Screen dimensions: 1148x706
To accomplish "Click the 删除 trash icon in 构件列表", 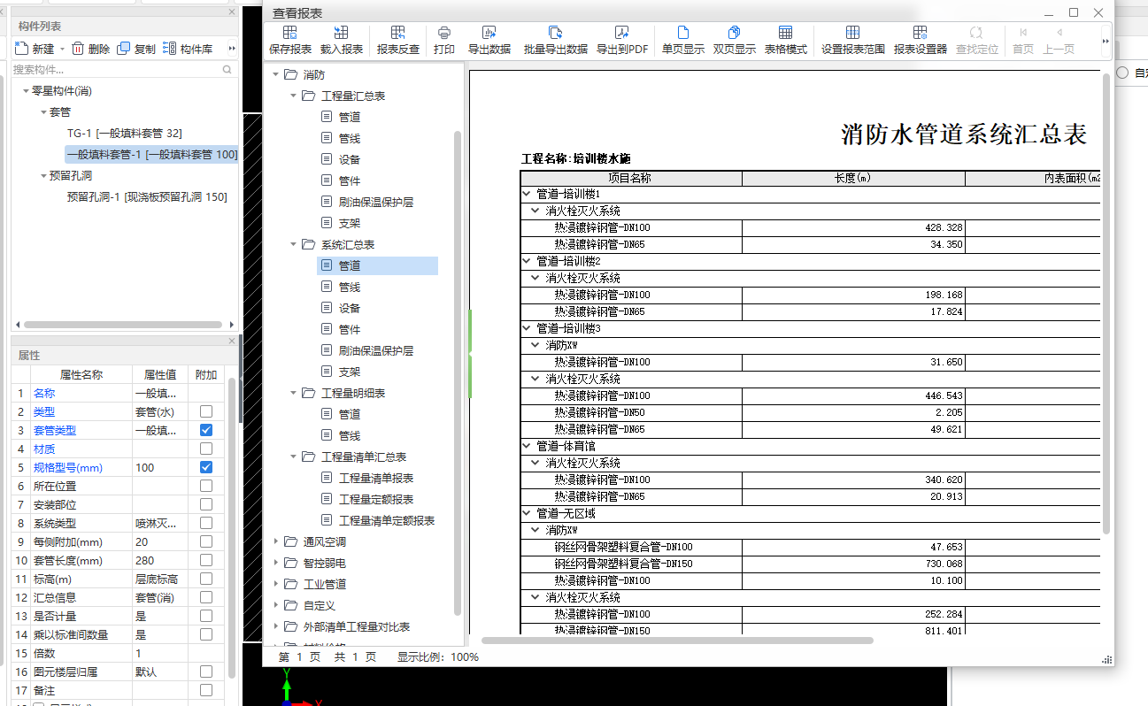I will 90,49.
